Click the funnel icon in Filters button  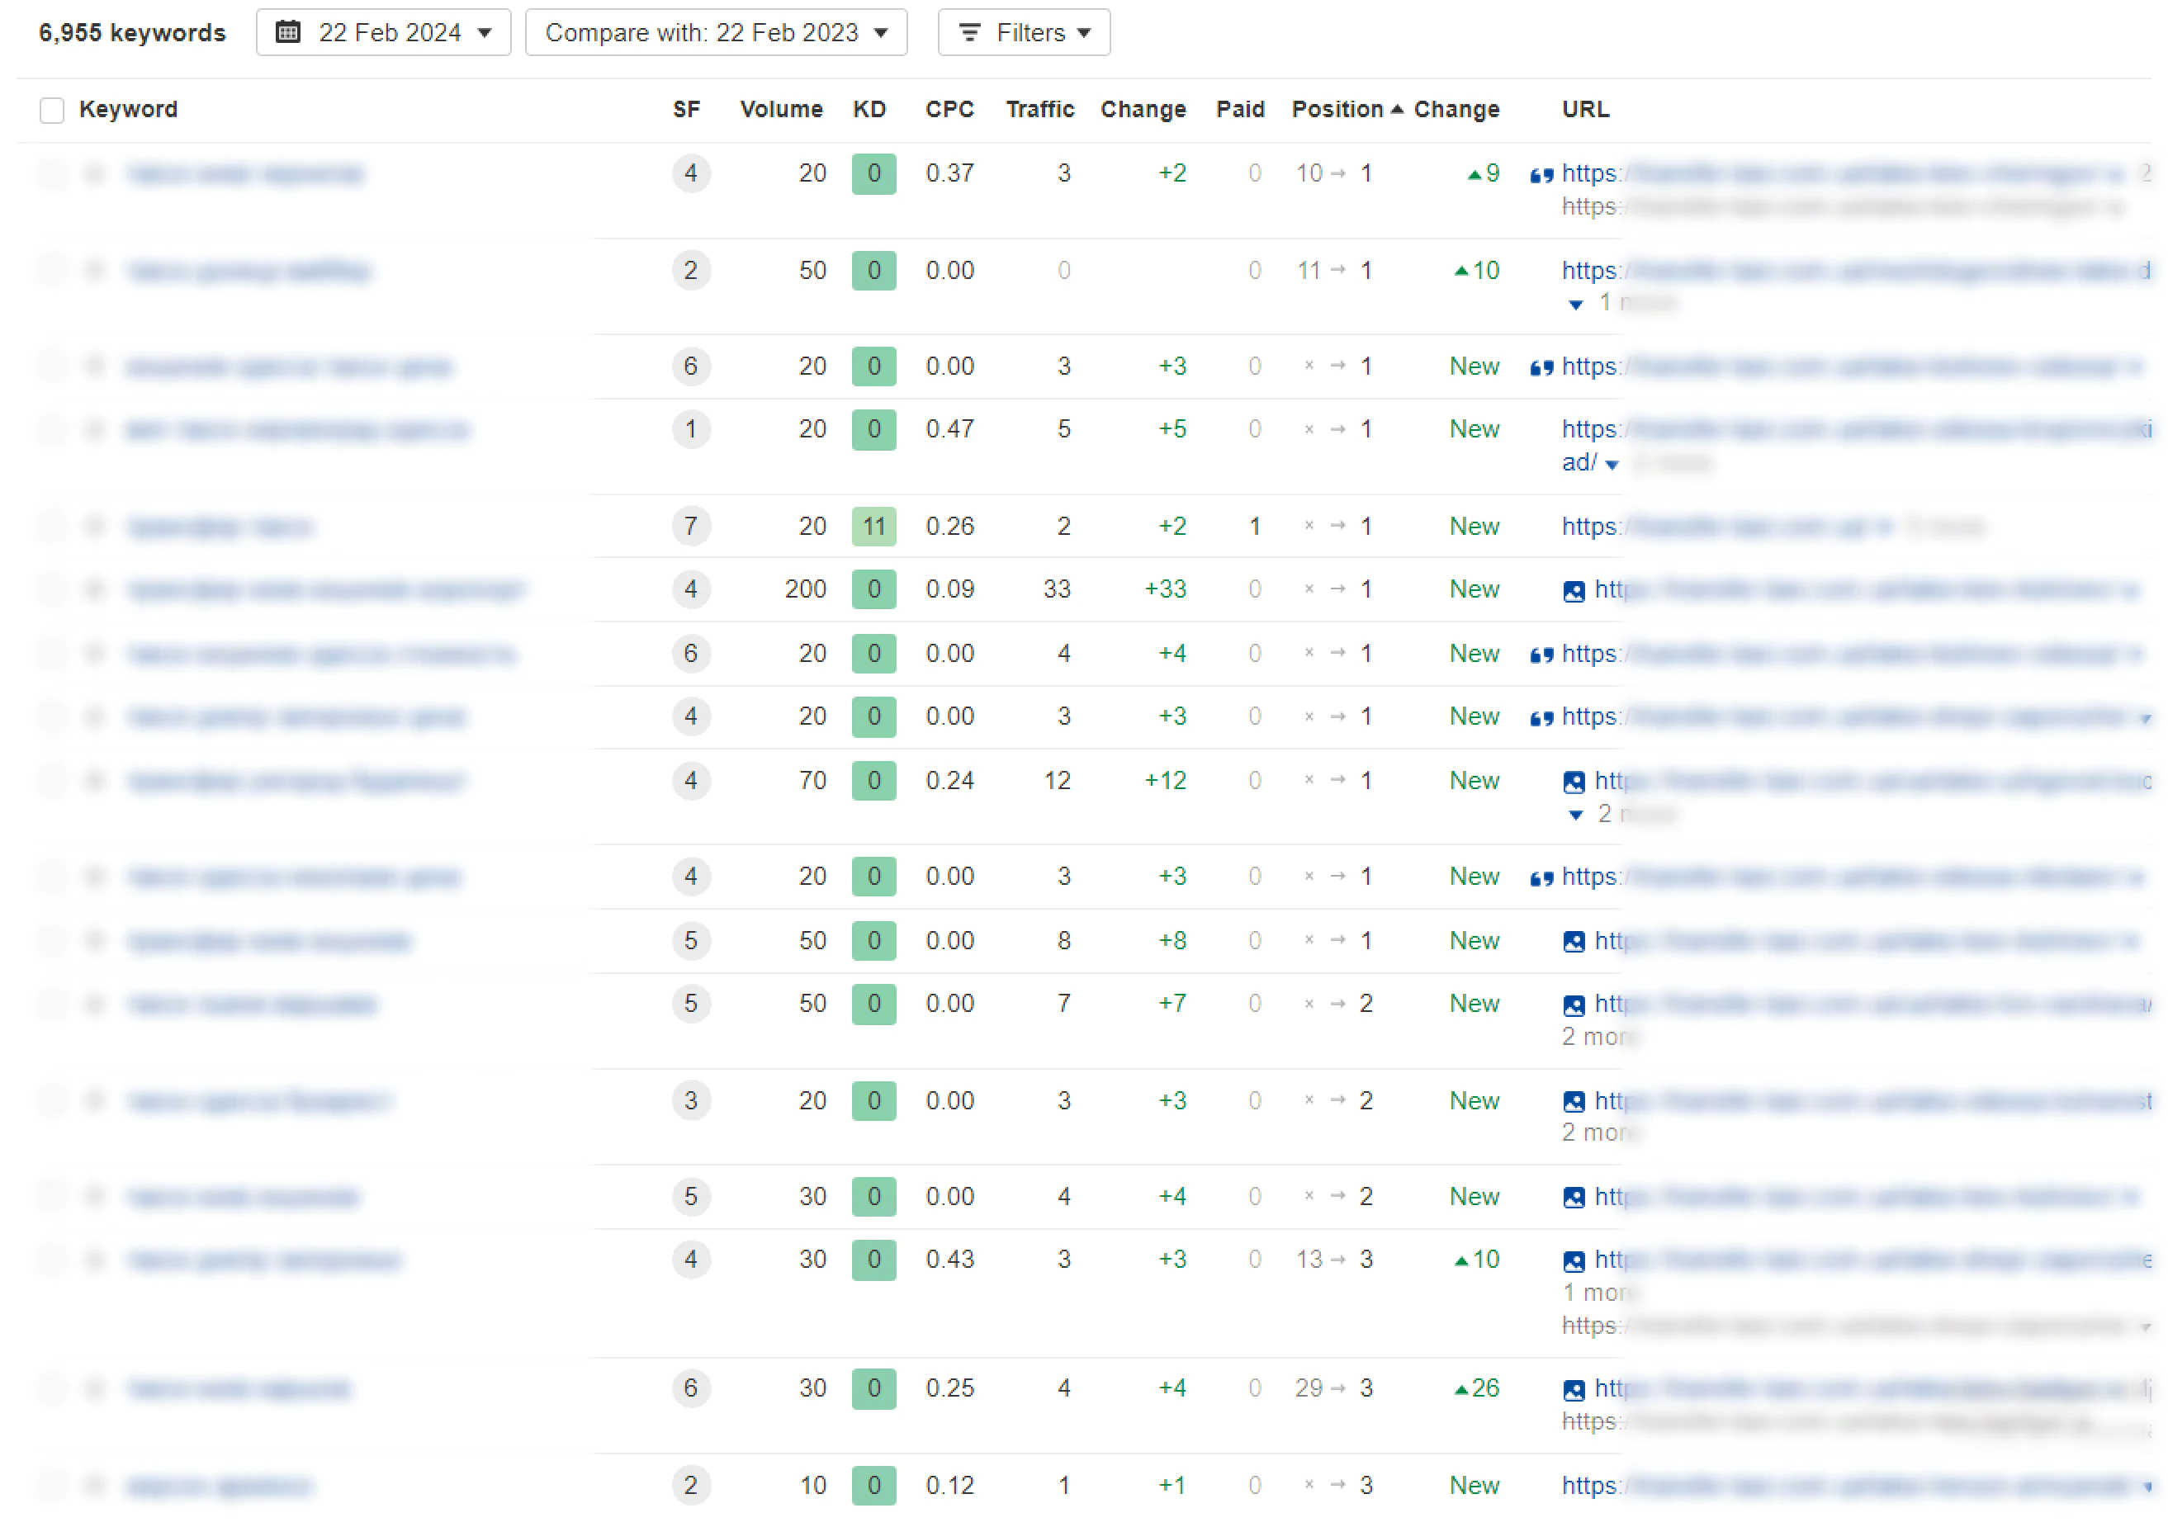point(968,32)
